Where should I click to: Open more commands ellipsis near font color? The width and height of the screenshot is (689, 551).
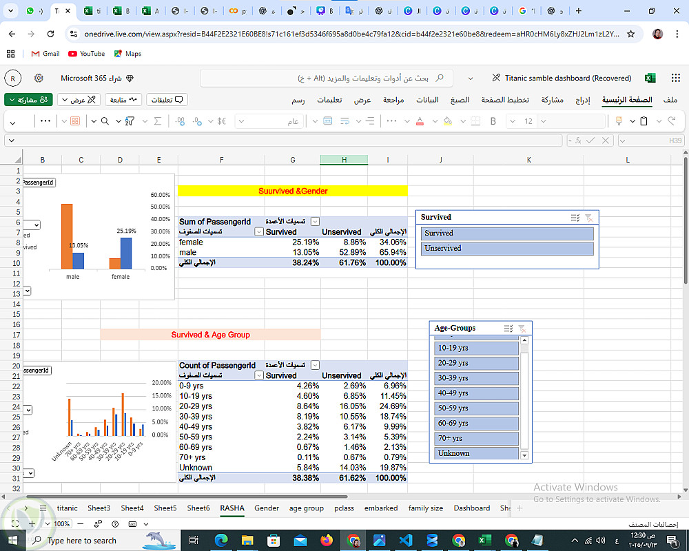391,121
